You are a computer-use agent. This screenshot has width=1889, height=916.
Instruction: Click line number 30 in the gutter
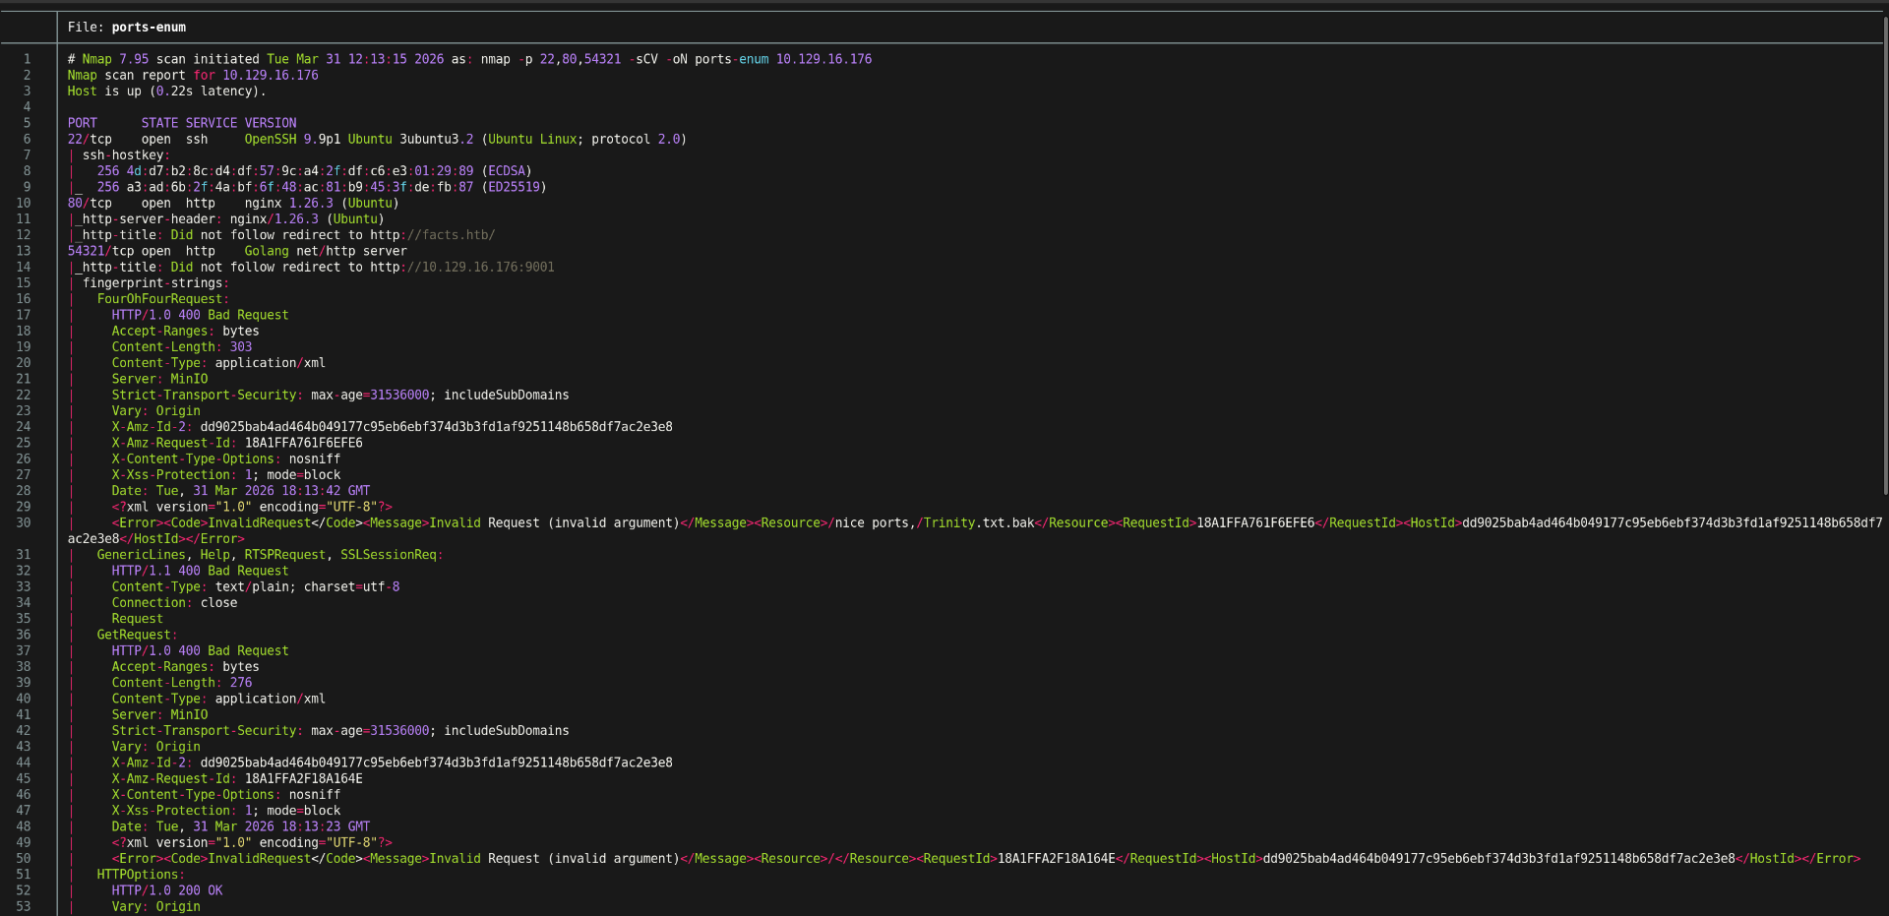(x=23, y=523)
